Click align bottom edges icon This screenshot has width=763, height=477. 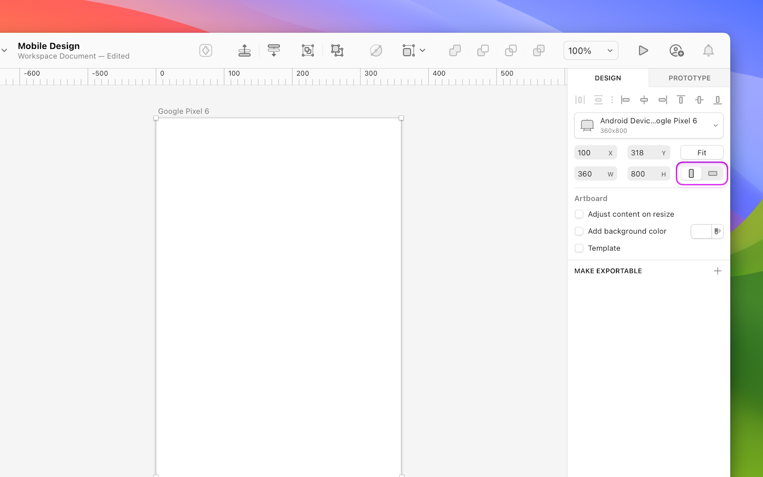(718, 100)
